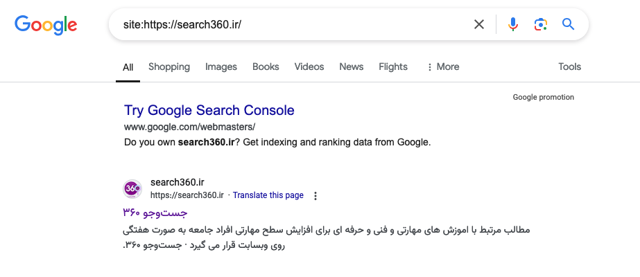Focus the search box containing site:https://search360.ir/
640x277 pixels.
[x=291, y=25]
